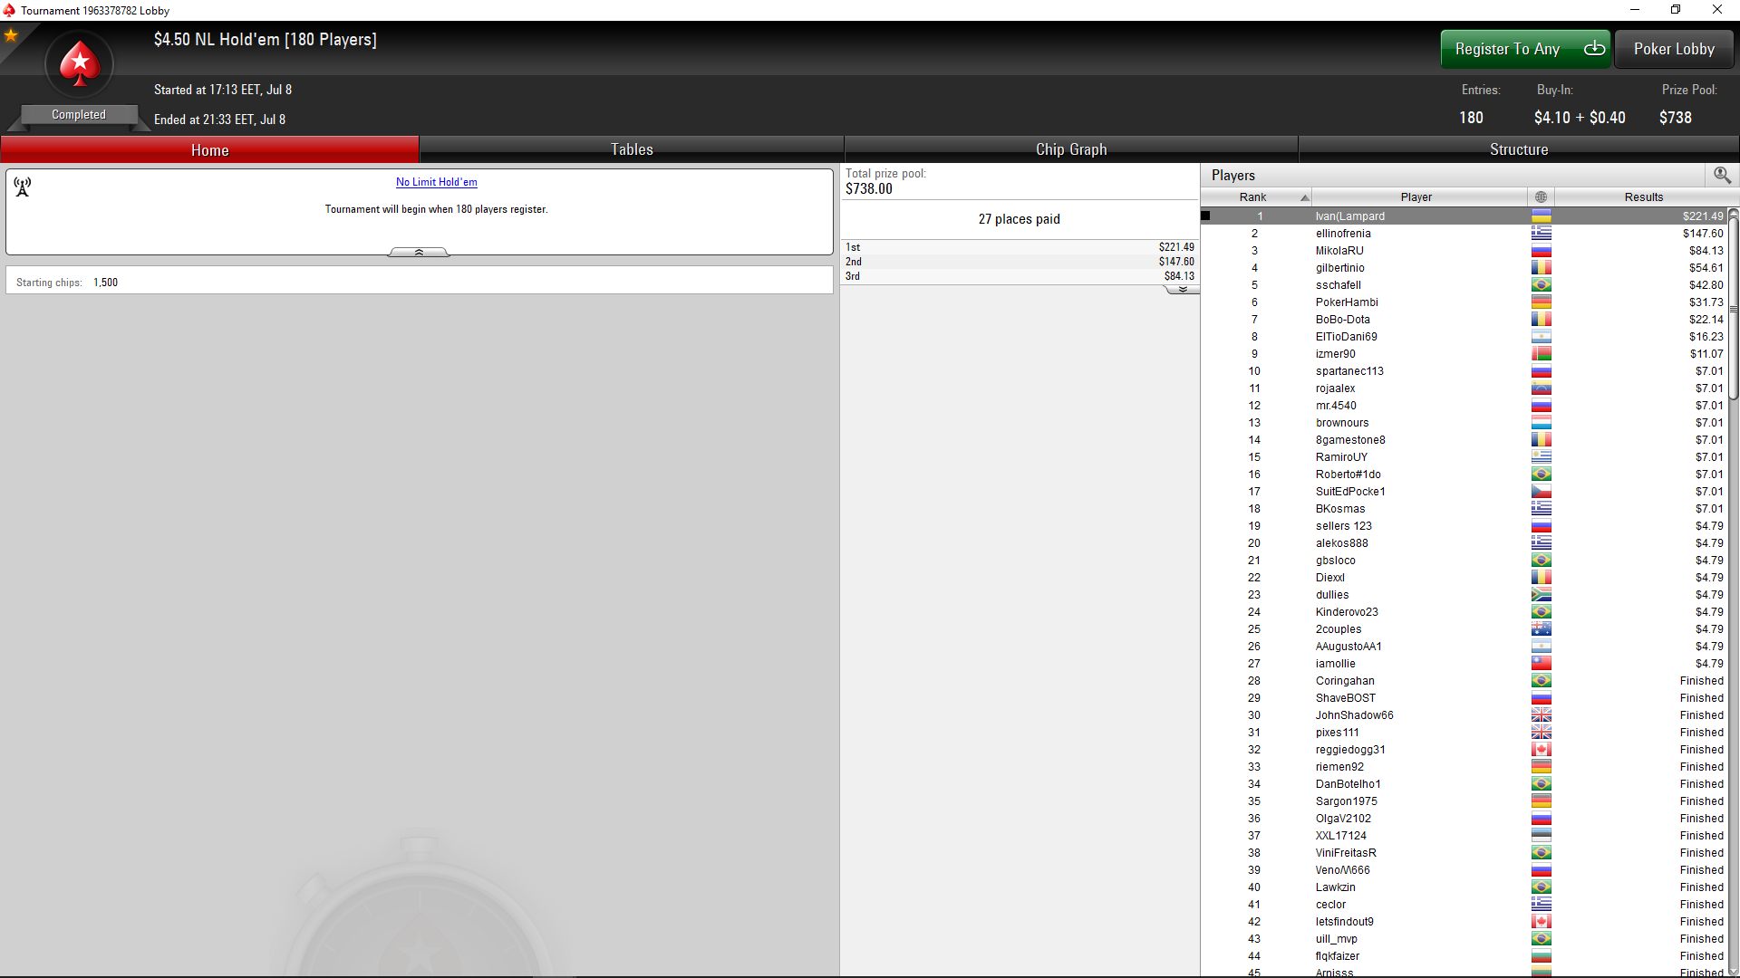The width and height of the screenshot is (1740, 978).
Task: Open the Structure tab
Action: coord(1519,149)
